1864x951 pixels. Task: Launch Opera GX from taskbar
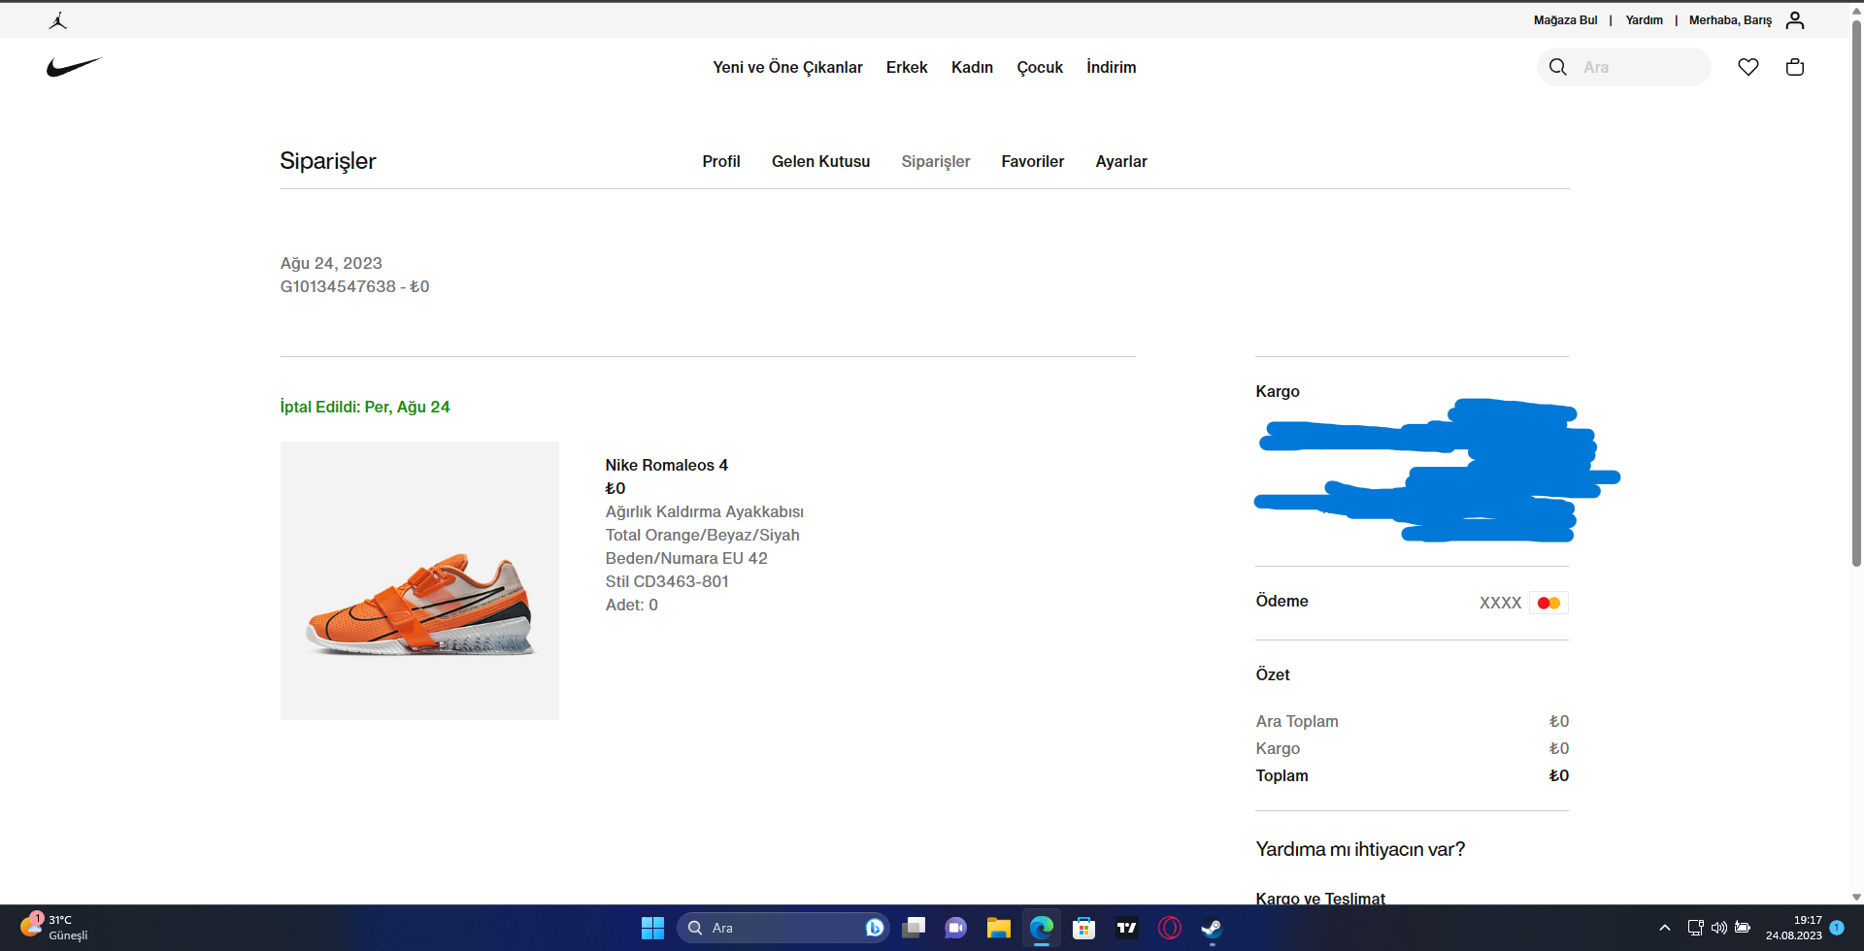click(x=1170, y=928)
